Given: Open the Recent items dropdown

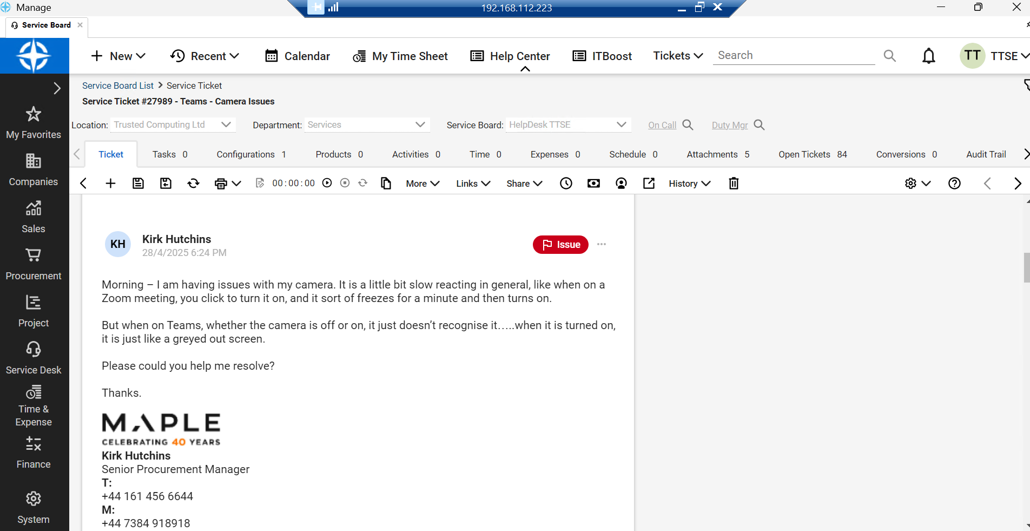Looking at the screenshot, I should tap(205, 56).
